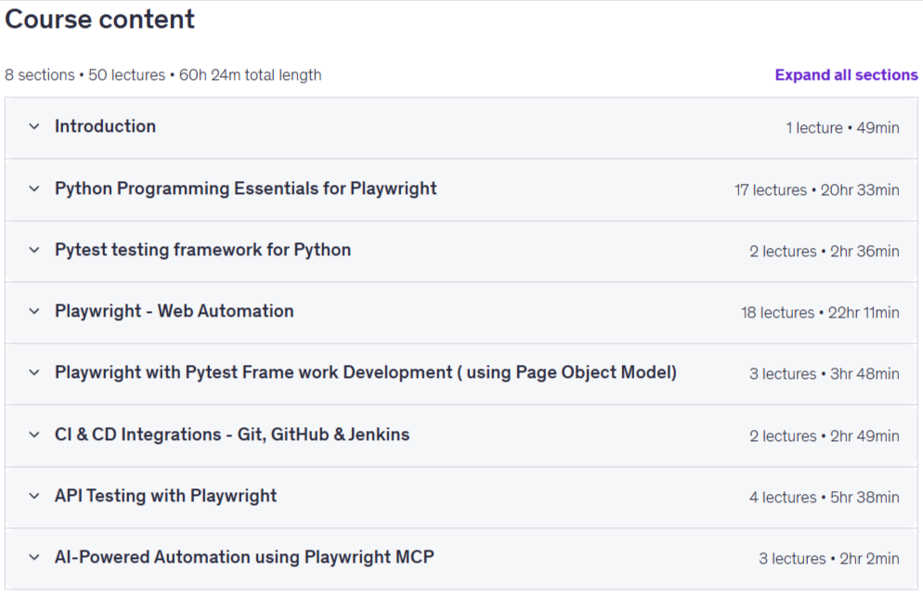Expand chevron next to Playwright - Web Automation
The image size is (923, 597).
pos(34,311)
